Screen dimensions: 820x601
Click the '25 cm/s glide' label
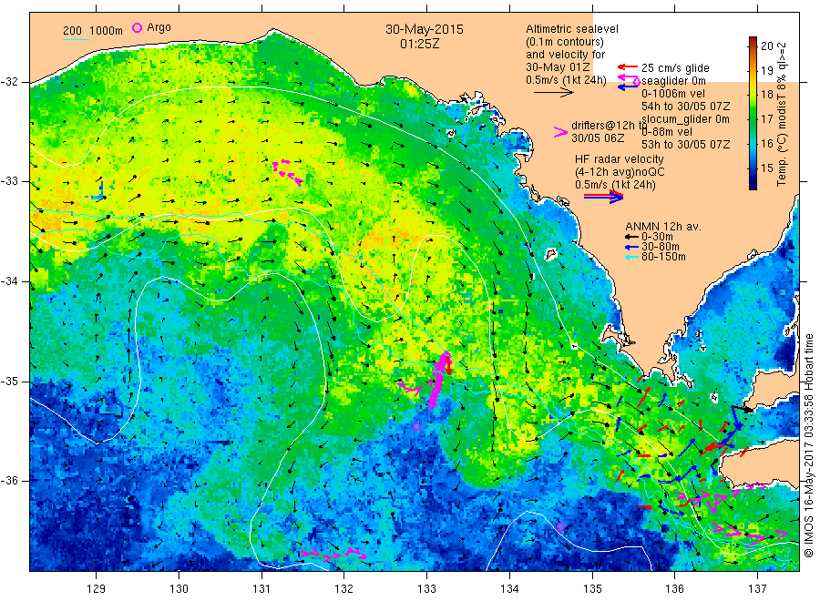(675, 68)
